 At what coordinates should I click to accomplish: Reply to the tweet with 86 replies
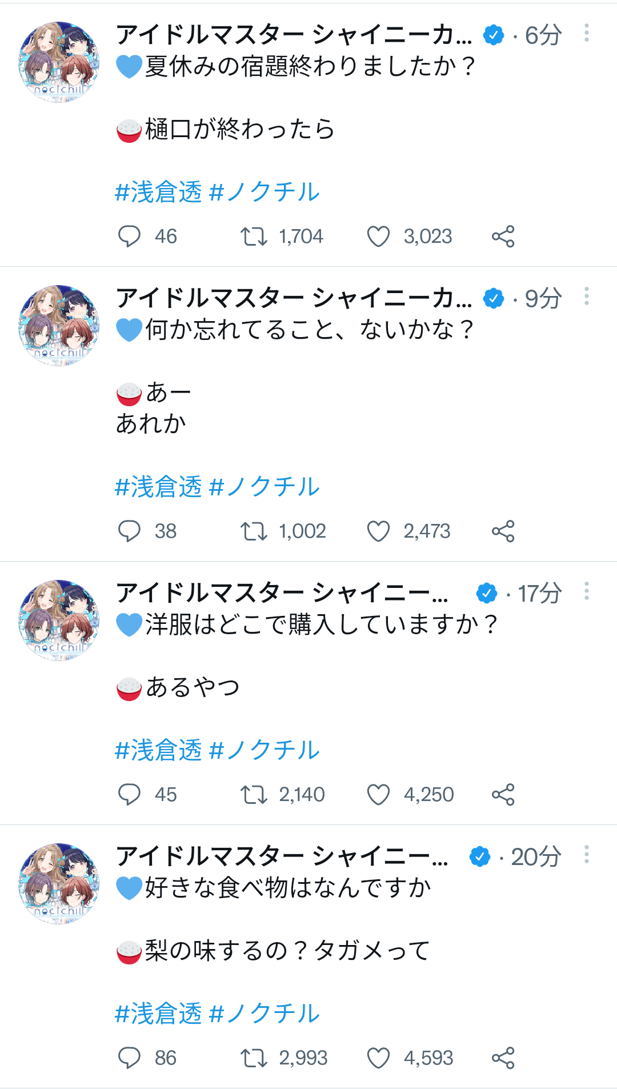pos(129,1058)
